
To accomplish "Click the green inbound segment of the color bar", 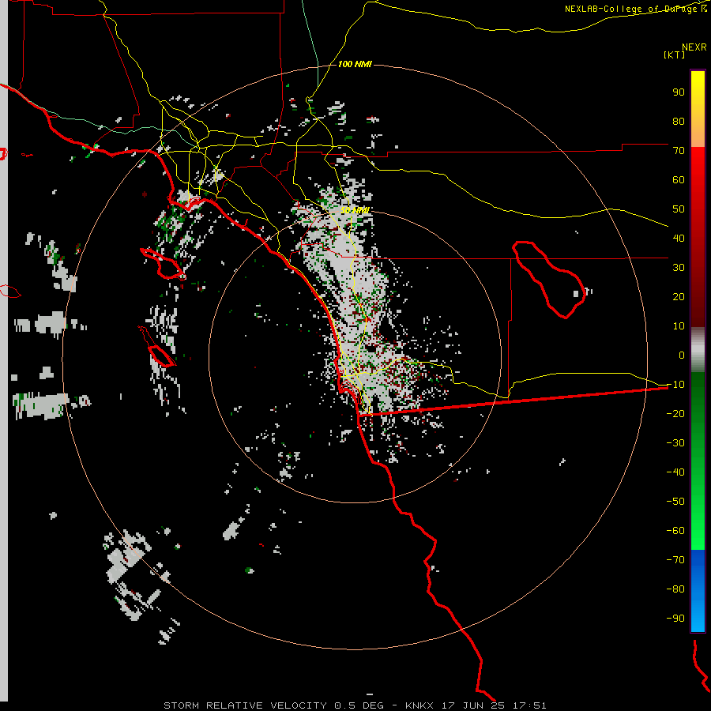I will [x=698, y=461].
